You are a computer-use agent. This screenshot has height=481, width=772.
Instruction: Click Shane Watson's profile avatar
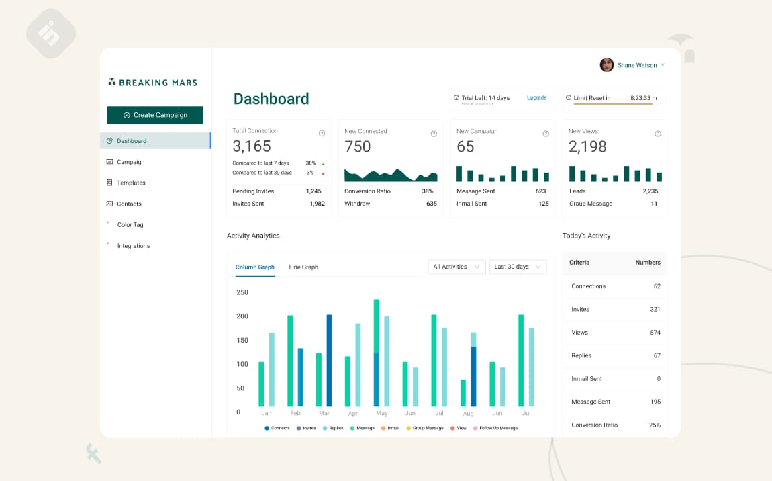tap(607, 65)
